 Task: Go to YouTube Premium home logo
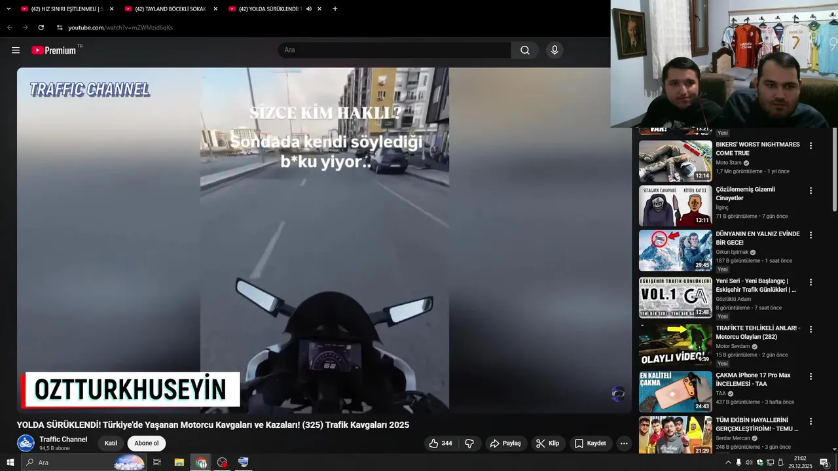click(54, 50)
